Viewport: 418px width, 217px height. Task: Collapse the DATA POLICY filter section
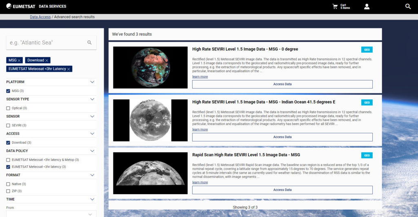(x=92, y=151)
